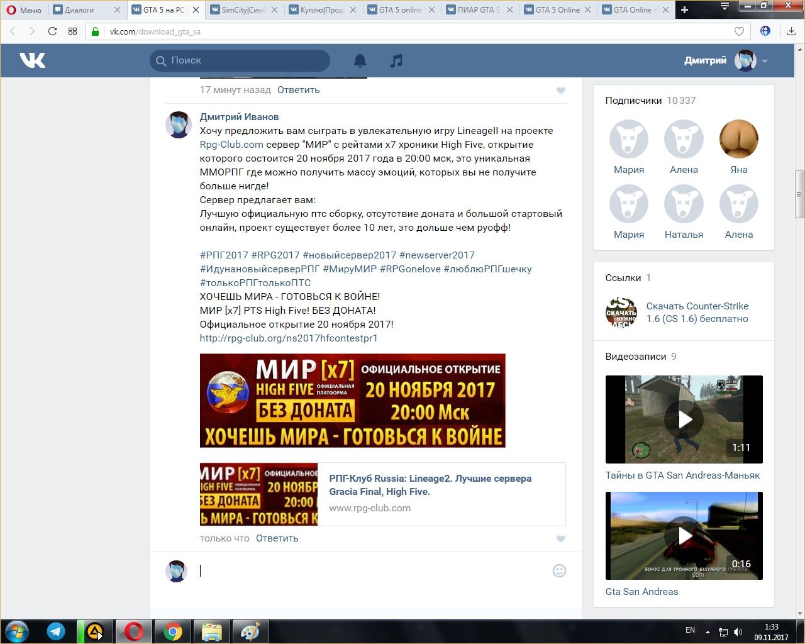805x644 pixels.
Task: Open the browser downloads icon
Action: [x=791, y=31]
